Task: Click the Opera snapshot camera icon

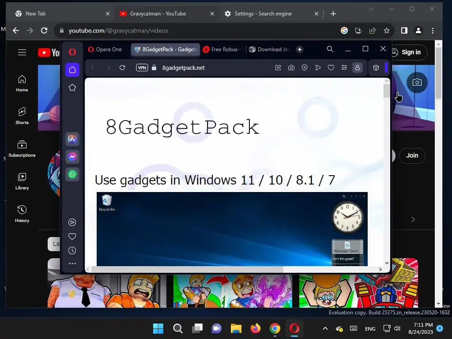Action: pyautogui.click(x=291, y=68)
